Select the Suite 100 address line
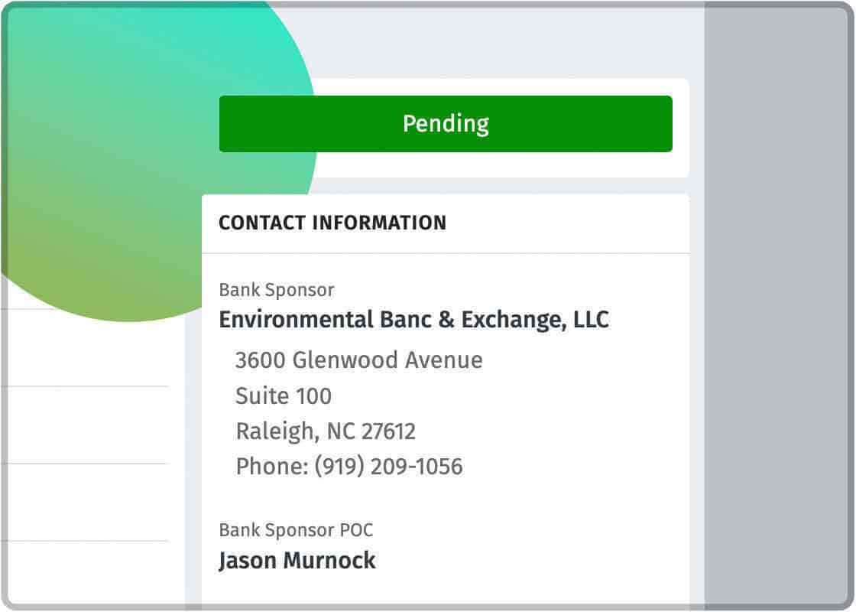Image resolution: width=856 pixels, height=612 pixels. [x=284, y=396]
